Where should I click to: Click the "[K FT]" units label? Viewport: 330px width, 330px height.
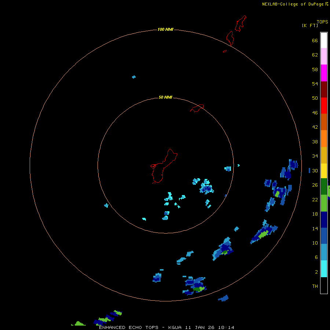(310, 25)
